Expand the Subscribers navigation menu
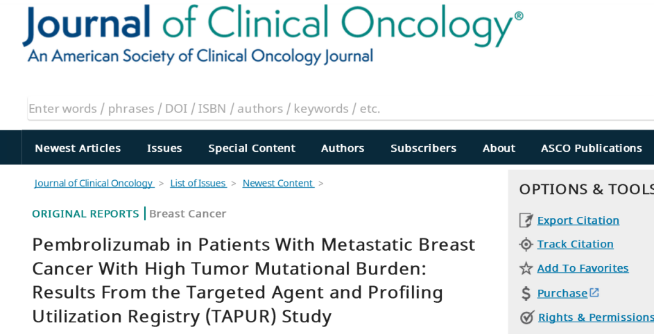This screenshot has height=334, width=654. click(423, 148)
